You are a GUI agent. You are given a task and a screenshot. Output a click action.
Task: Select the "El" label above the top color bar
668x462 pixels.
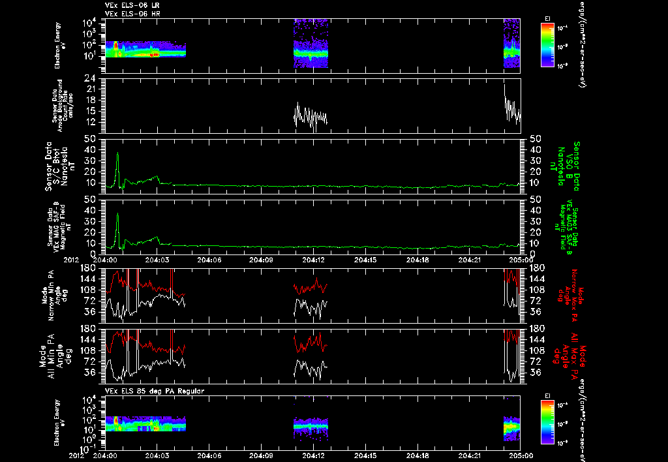pos(547,19)
